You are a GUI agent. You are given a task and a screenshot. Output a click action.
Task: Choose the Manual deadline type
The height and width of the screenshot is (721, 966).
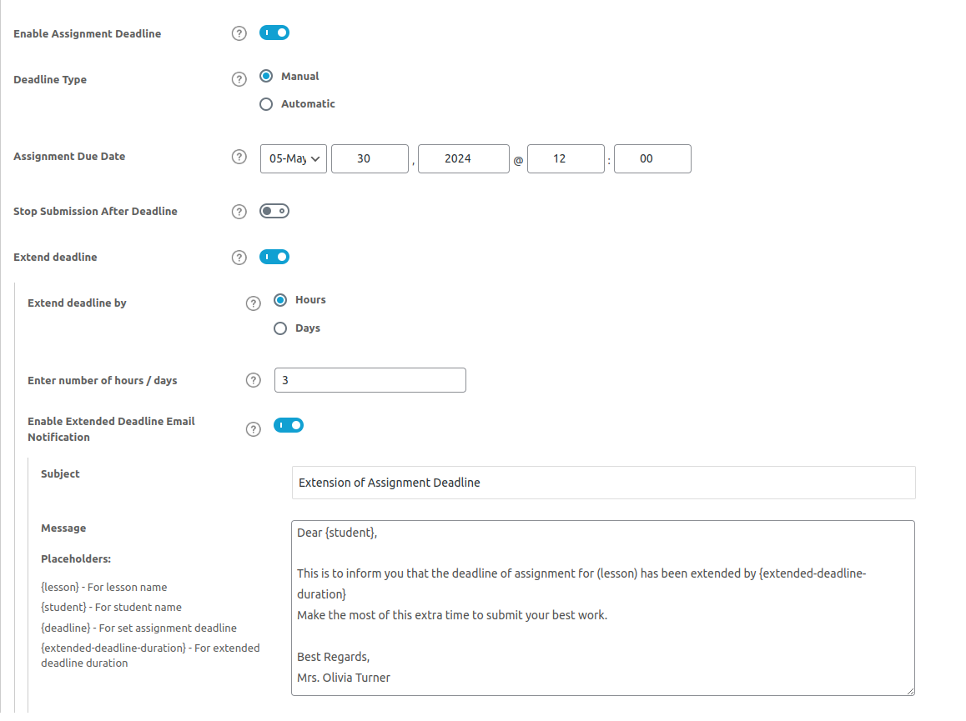pyautogui.click(x=266, y=76)
